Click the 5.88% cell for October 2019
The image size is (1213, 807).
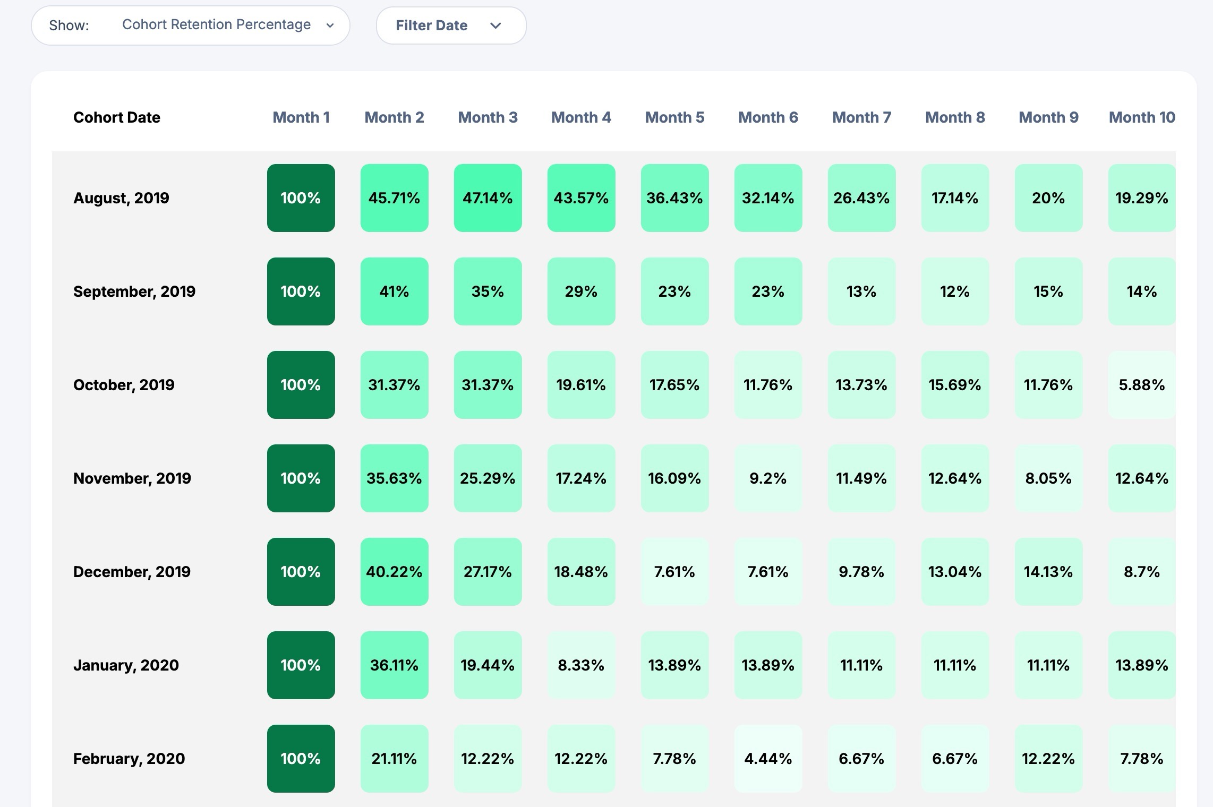click(1142, 385)
